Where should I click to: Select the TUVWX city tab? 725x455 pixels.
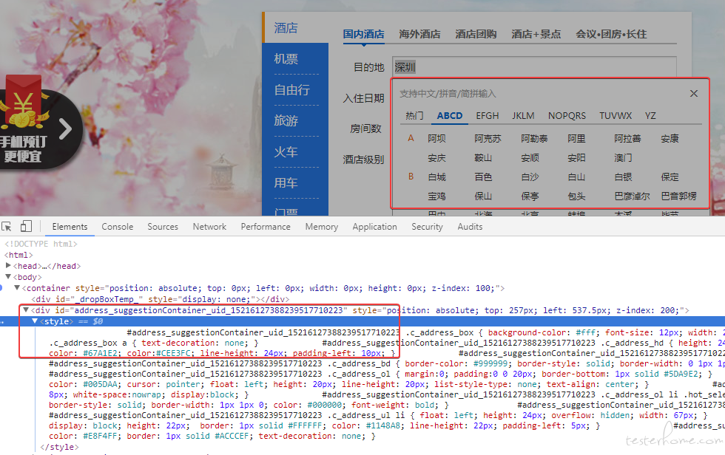coord(616,115)
